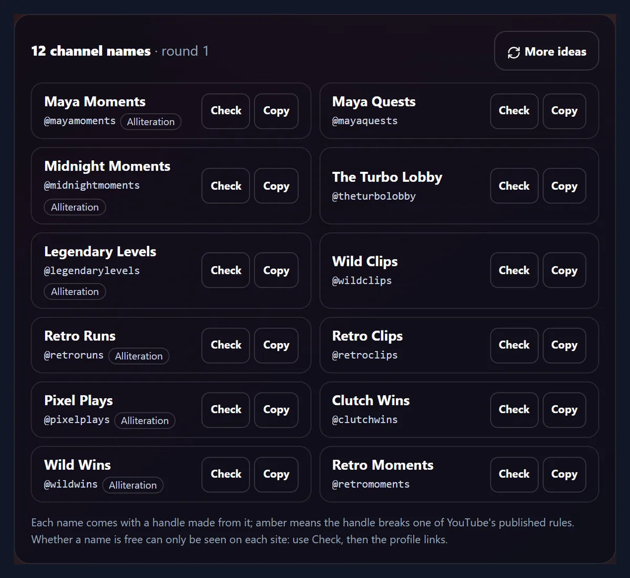Select the @mayamoments handle text
The image size is (630, 578).
click(x=80, y=121)
